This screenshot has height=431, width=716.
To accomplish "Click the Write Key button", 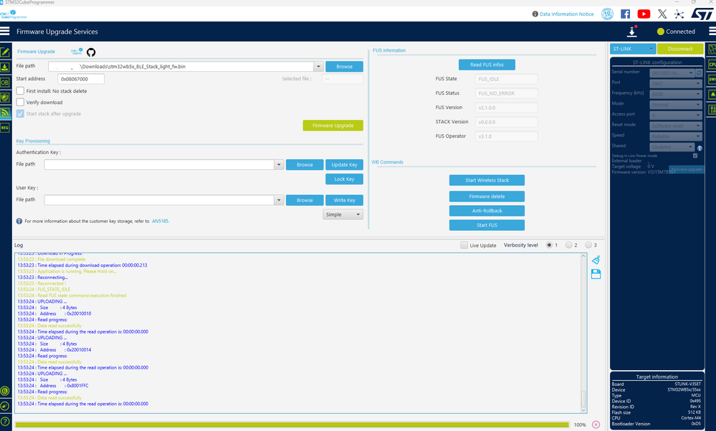I will [x=344, y=200].
